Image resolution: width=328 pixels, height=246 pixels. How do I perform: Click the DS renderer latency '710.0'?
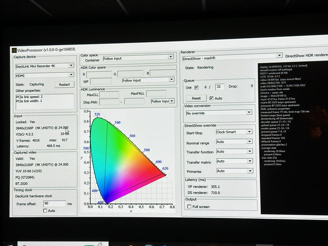click(215, 193)
